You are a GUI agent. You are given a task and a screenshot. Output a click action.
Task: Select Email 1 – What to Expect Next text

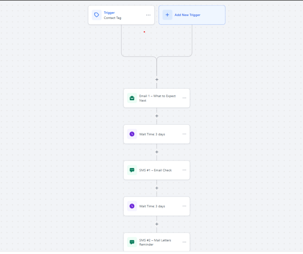coord(157,98)
